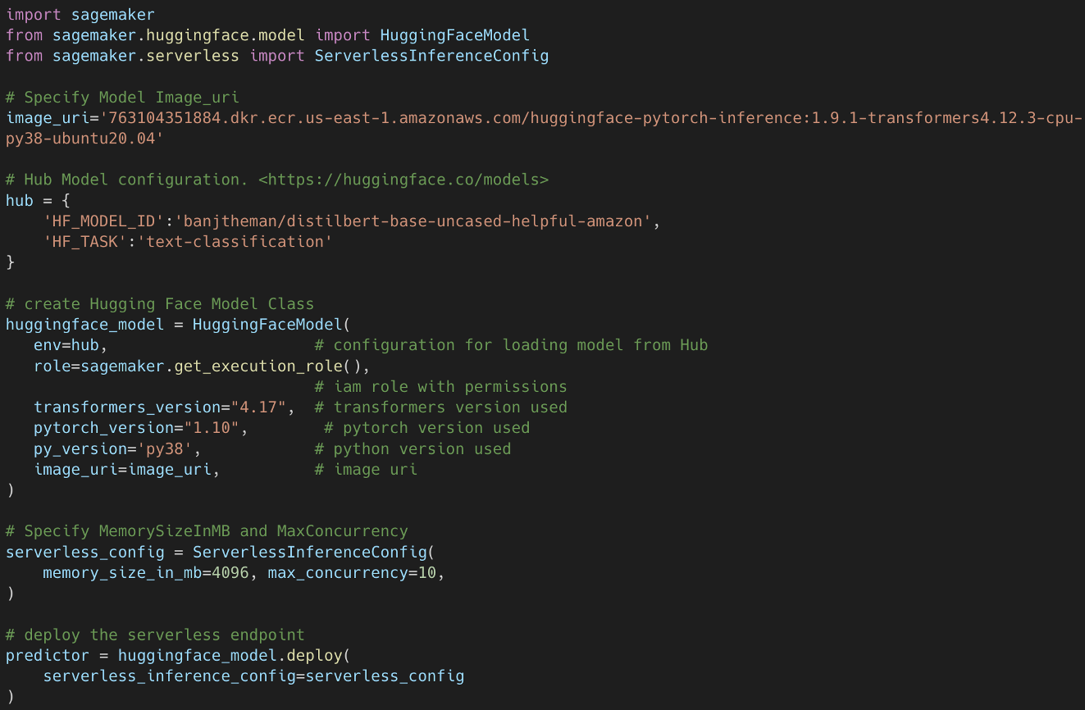
Task: Click the "1.10" pytorch version string
Action: click(212, 428)
